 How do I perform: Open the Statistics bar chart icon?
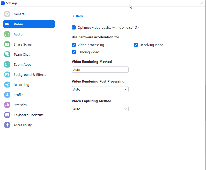[x=7, y=105]
